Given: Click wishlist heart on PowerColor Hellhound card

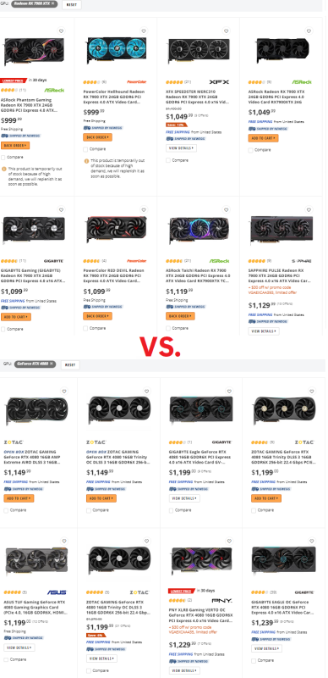Looking at the screenshot, I should tap(144, 31).
